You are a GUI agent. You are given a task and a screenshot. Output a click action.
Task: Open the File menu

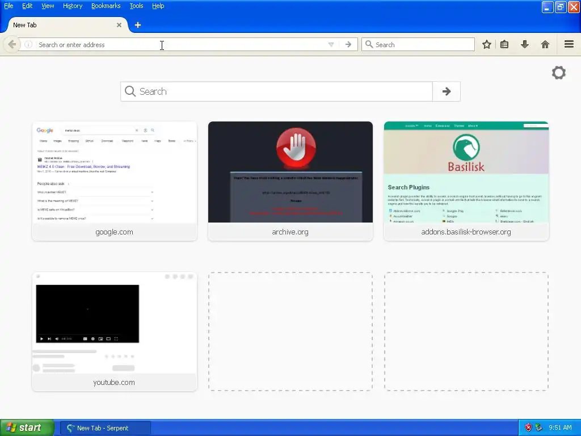point(9,6)
